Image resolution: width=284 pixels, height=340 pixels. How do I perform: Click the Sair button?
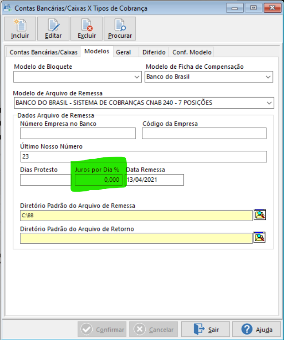(x=205, y=329)
